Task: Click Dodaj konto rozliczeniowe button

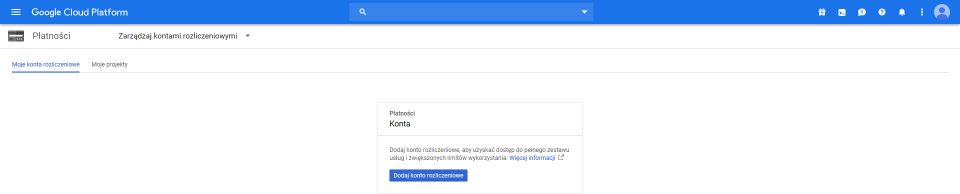Action: coord(428,175)
